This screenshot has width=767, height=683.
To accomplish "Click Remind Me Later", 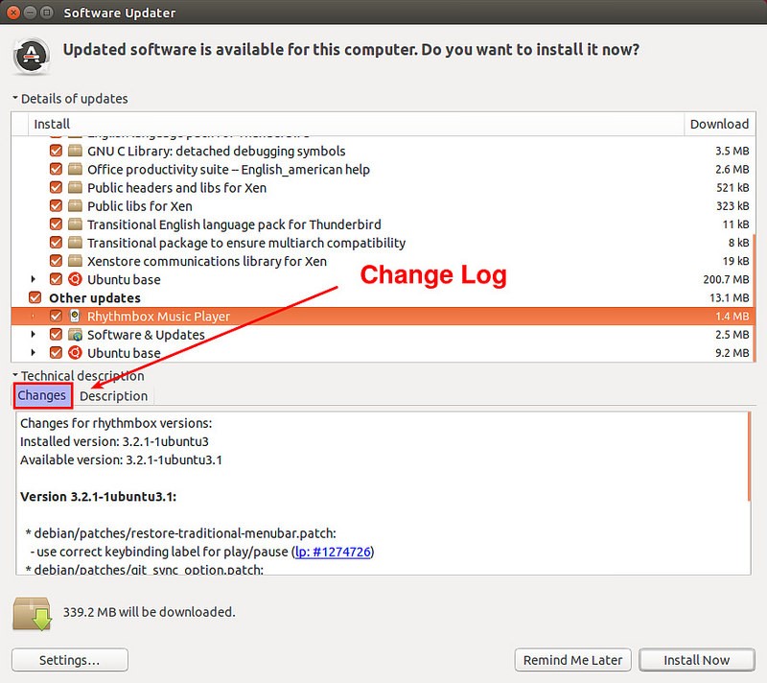I will pyautogui.click(x=572, y=660).
